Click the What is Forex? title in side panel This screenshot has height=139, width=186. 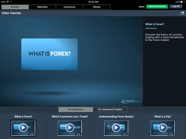[155, 24]
